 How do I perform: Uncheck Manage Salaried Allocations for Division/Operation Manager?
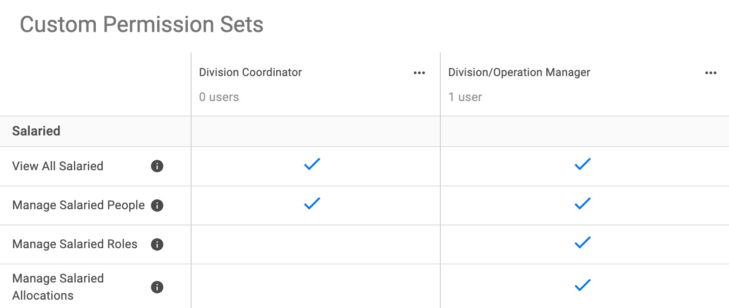583,285
